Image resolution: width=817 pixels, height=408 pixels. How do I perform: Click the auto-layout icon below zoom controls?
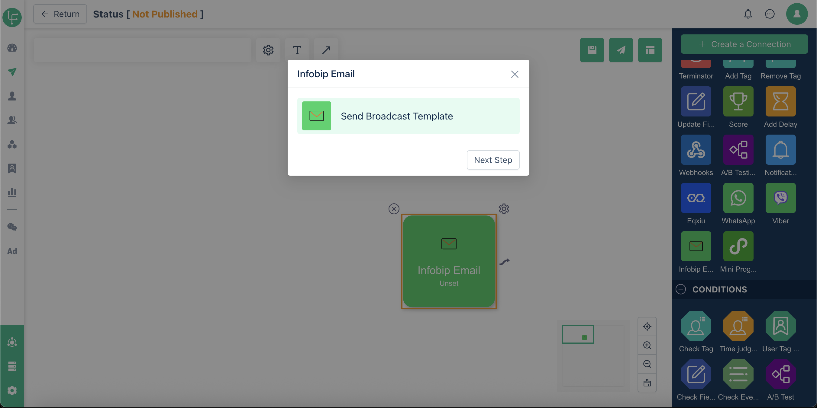coord(647,383)
